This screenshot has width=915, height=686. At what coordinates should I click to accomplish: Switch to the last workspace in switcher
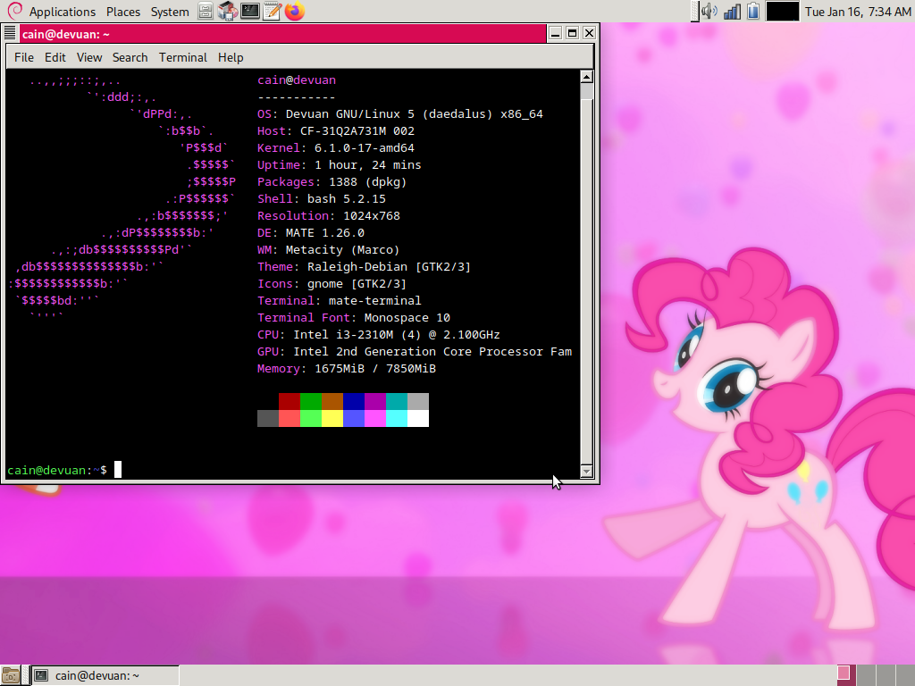click(x=905, y=675)
